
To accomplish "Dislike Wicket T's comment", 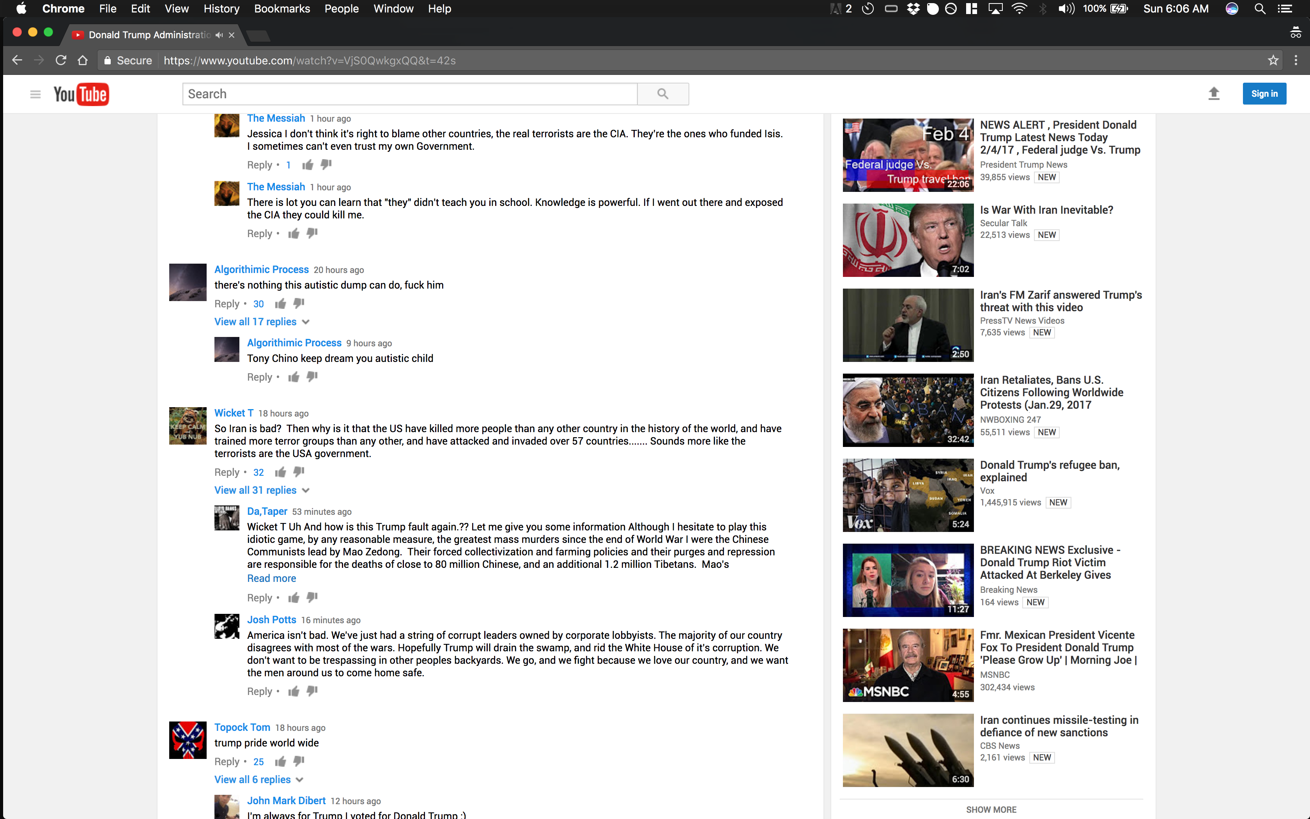I will click(x=299, y=472).
